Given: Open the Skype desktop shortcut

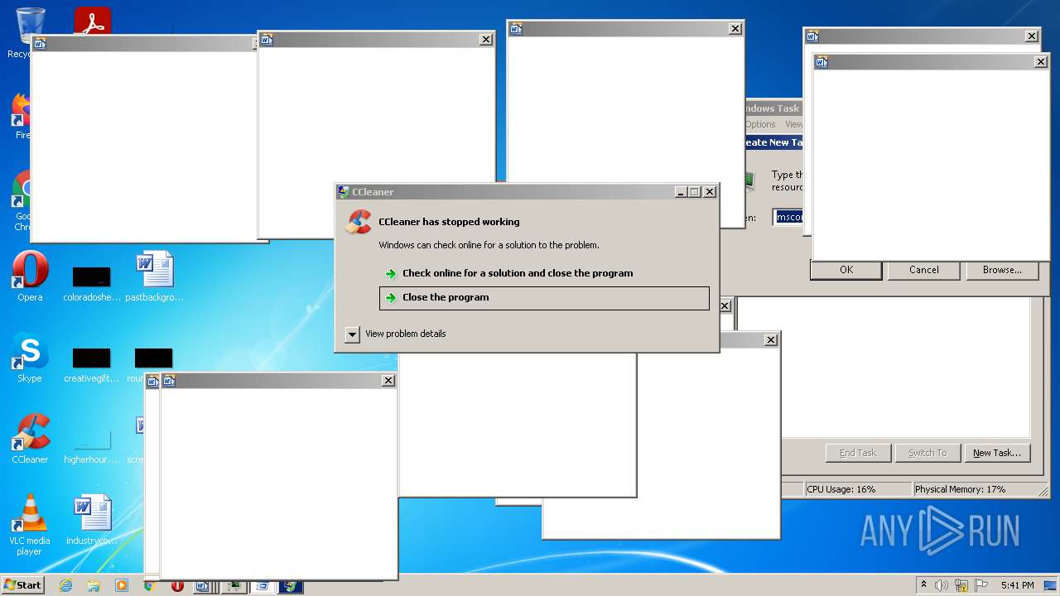Looking at the screenshot, I should [30, 358].
